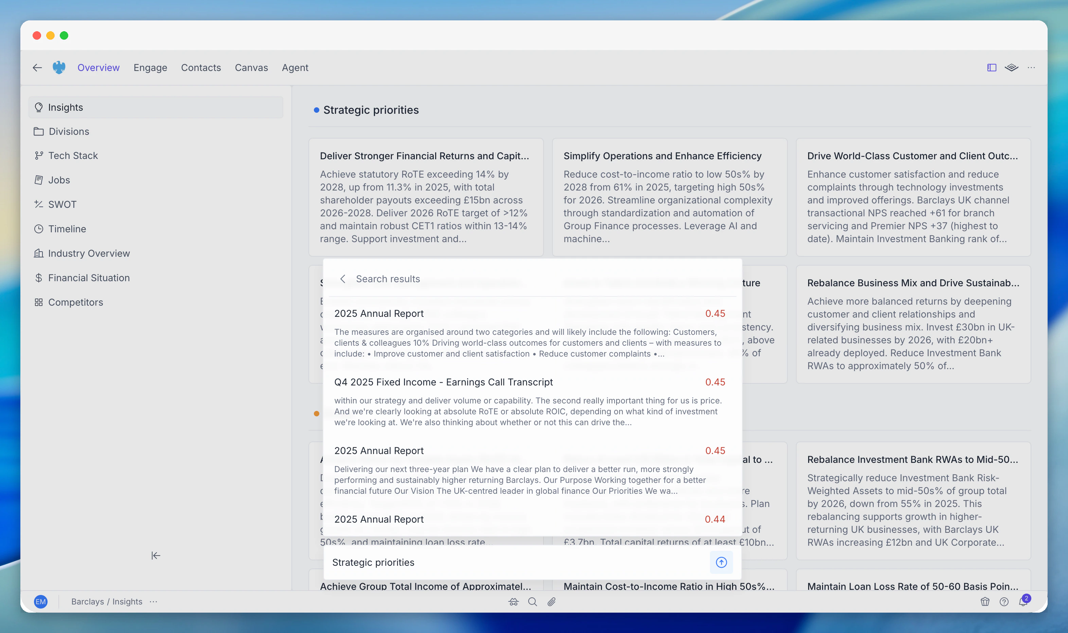Image resolution: width=1068 pixels, height=633 pixels.
Task: Switch to the Overview tab
Action: pos(99,67)
